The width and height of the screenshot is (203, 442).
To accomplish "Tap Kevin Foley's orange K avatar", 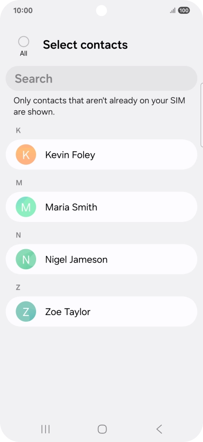I will [26, 155].
